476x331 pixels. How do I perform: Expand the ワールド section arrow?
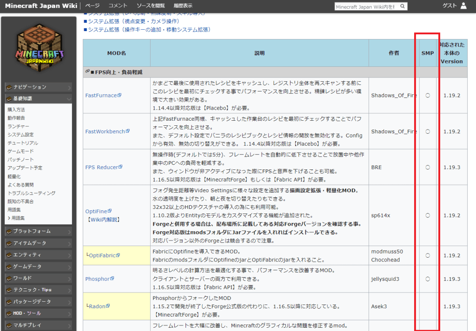coord(69,279)
